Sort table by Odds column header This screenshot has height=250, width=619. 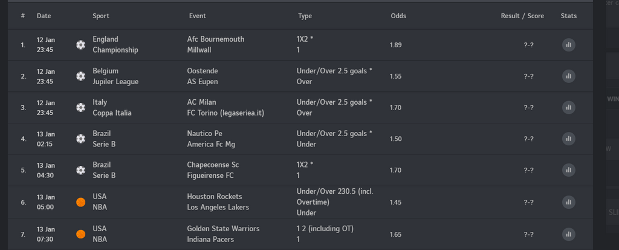click(x=398, y=16)
